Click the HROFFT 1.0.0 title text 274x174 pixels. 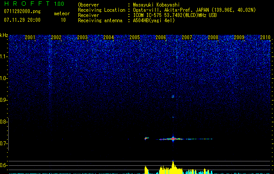(34, 3)
